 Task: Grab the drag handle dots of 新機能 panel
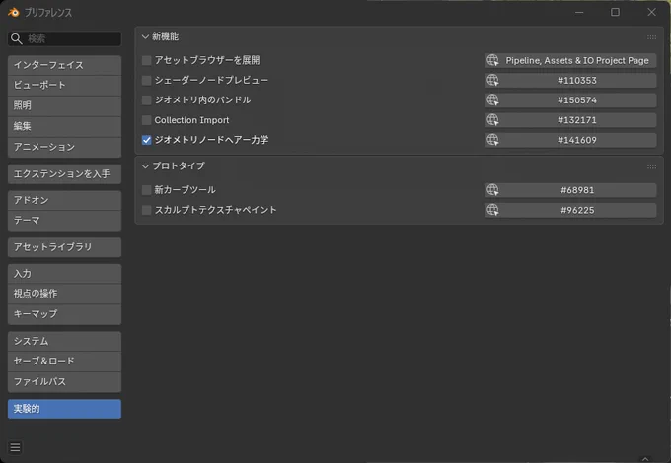pyautogui.click(x=651, y=37)
